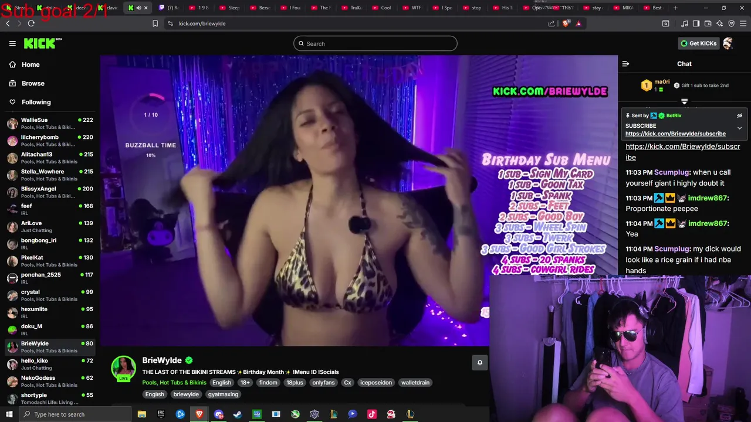Screen dimensions: 751x422
Task: Open the hamburger sidebar menu
Action: click(12, 43)
